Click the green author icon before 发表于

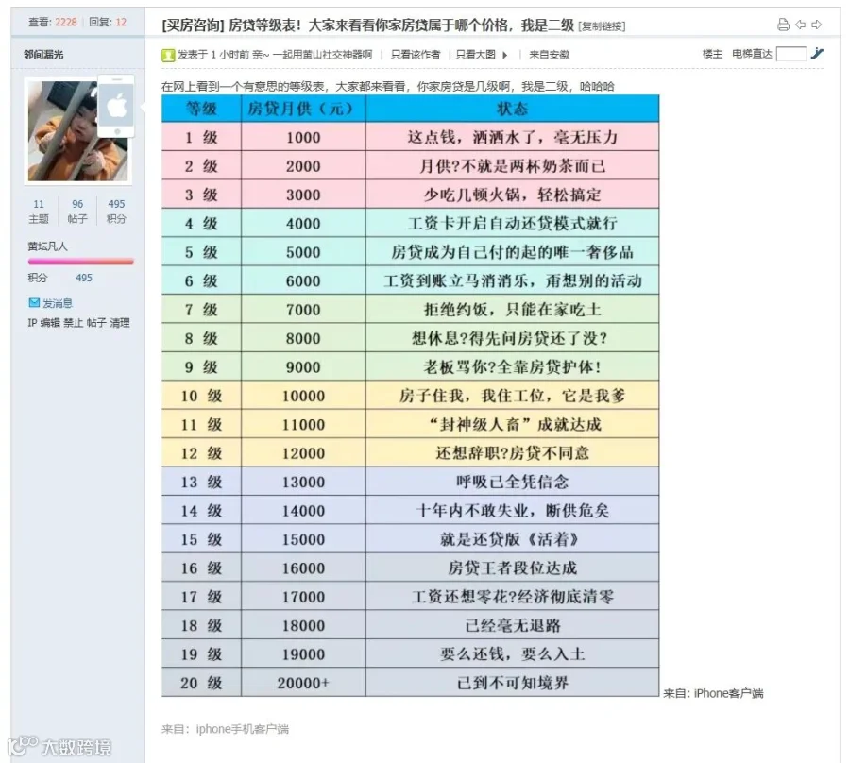pos(168,55)
